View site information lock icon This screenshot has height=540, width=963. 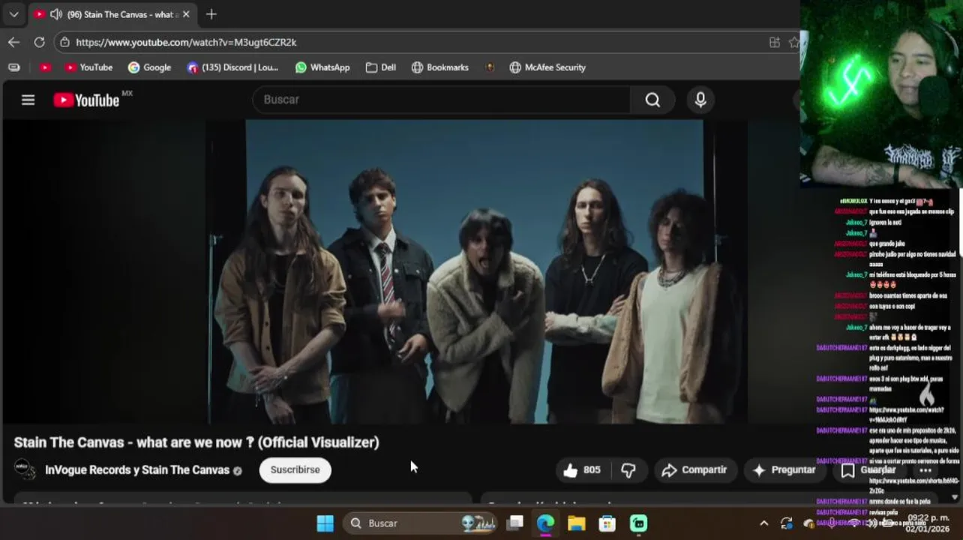click(64, 43)
